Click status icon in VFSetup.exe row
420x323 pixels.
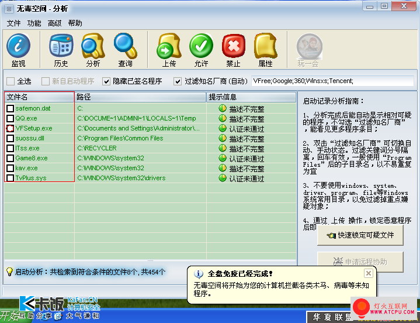(223, 128)
